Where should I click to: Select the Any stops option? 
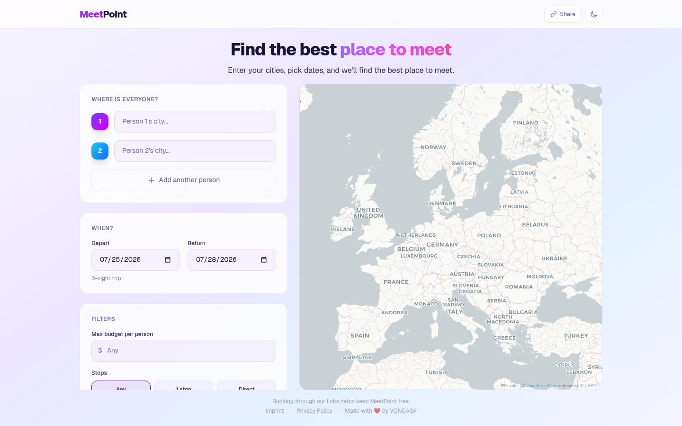tap(121, 386)
